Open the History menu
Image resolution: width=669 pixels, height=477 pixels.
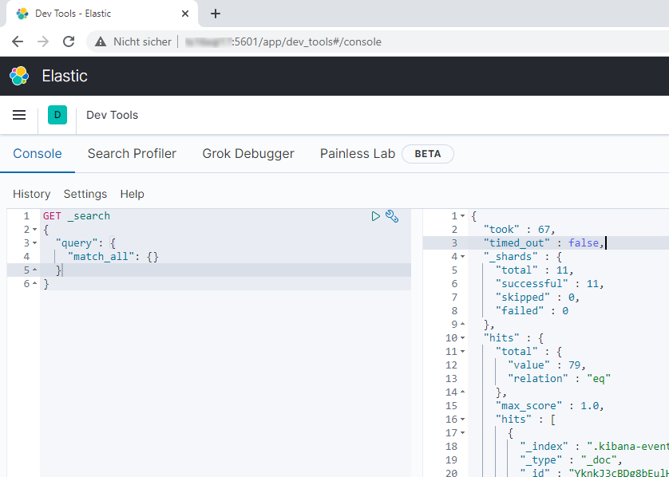[31, 194]
